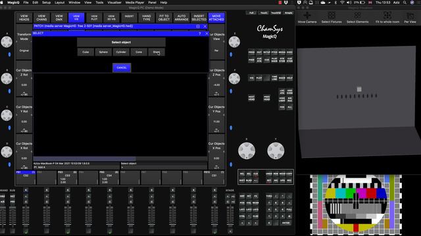
Task: Click the INSERT soft button
Action: [129, 18]
